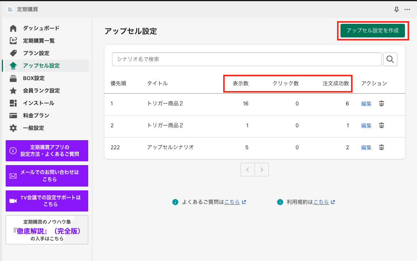Edit the アップセルシナリオ row via 編集 link
This screenshot has height=261, width=417.
pyautogui.click(x=366, y=147)
